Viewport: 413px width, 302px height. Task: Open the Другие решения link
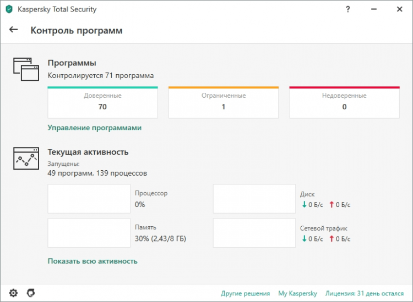click(246, 293)
